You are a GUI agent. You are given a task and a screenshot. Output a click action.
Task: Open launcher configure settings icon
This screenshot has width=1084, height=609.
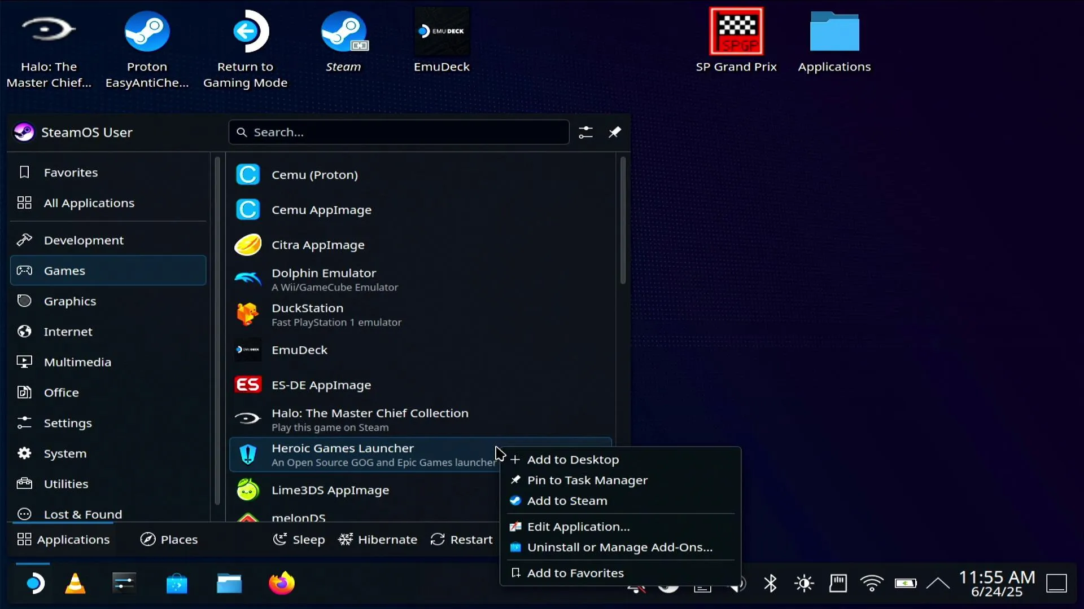click(585, 133)
